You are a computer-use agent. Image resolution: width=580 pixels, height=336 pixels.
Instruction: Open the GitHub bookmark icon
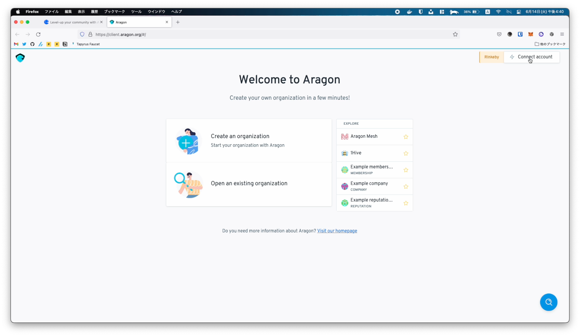tap(32, 44)
